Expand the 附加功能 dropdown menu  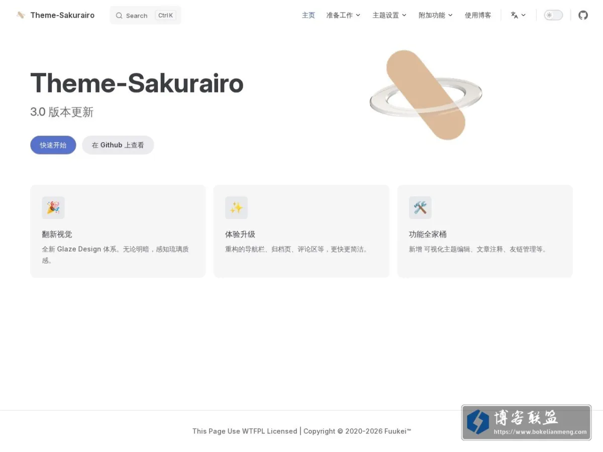pos(436,15)
